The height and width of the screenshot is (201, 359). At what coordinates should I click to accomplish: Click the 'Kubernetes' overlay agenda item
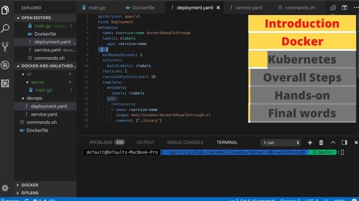302,60
